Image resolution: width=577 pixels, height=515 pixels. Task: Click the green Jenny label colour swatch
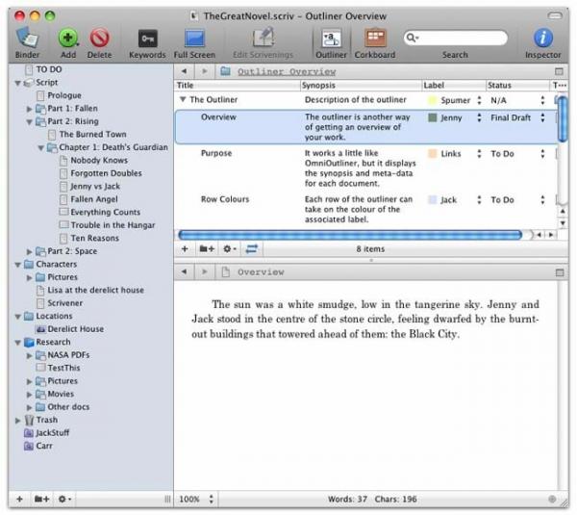(x=433, y=117)
